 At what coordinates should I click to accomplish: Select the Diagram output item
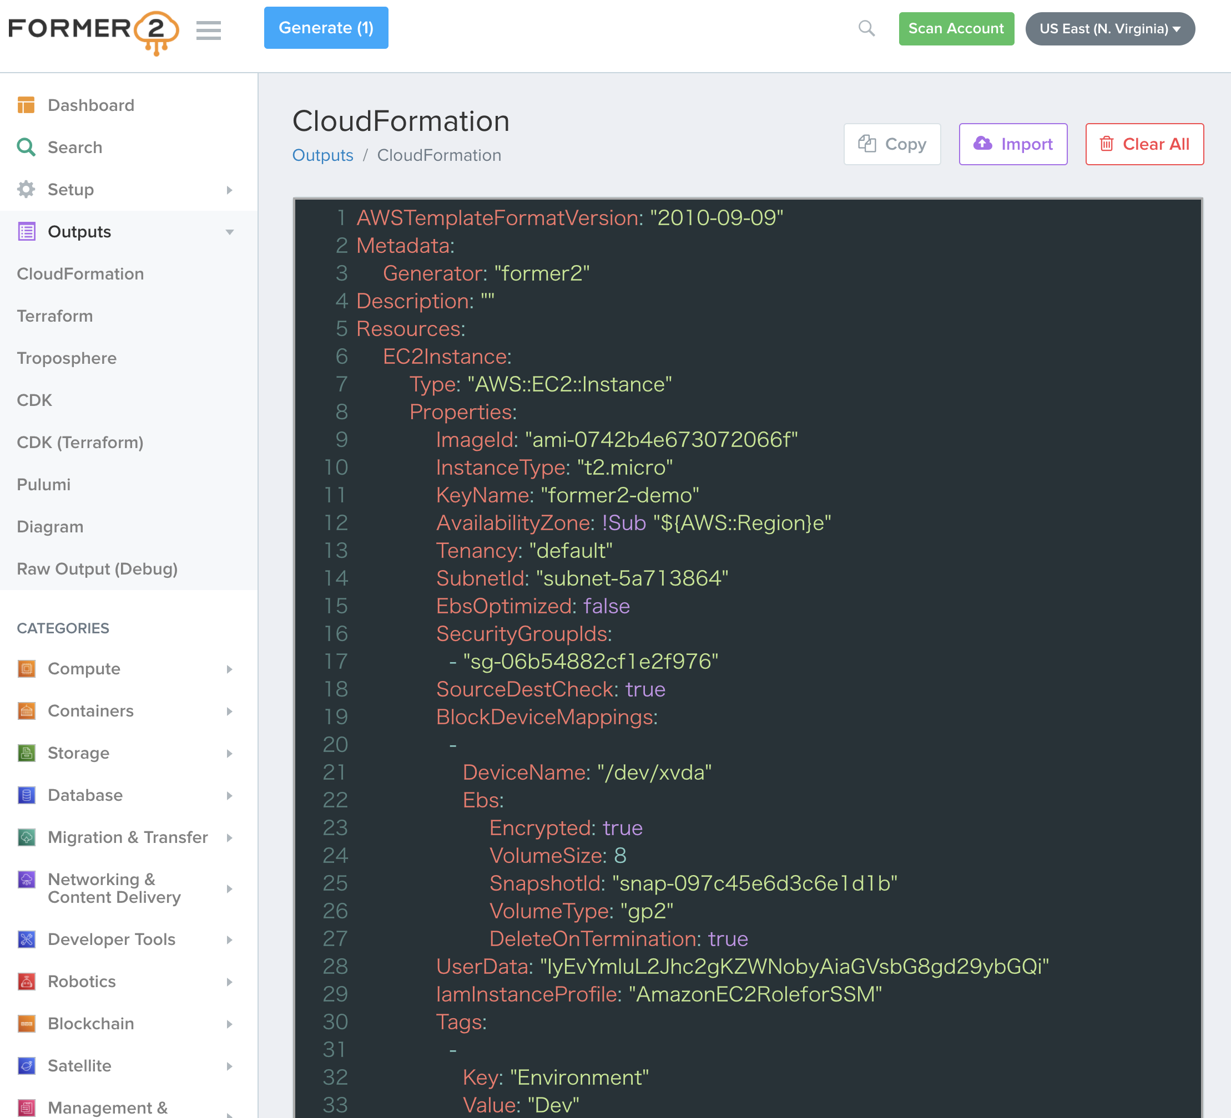[50, 527]
